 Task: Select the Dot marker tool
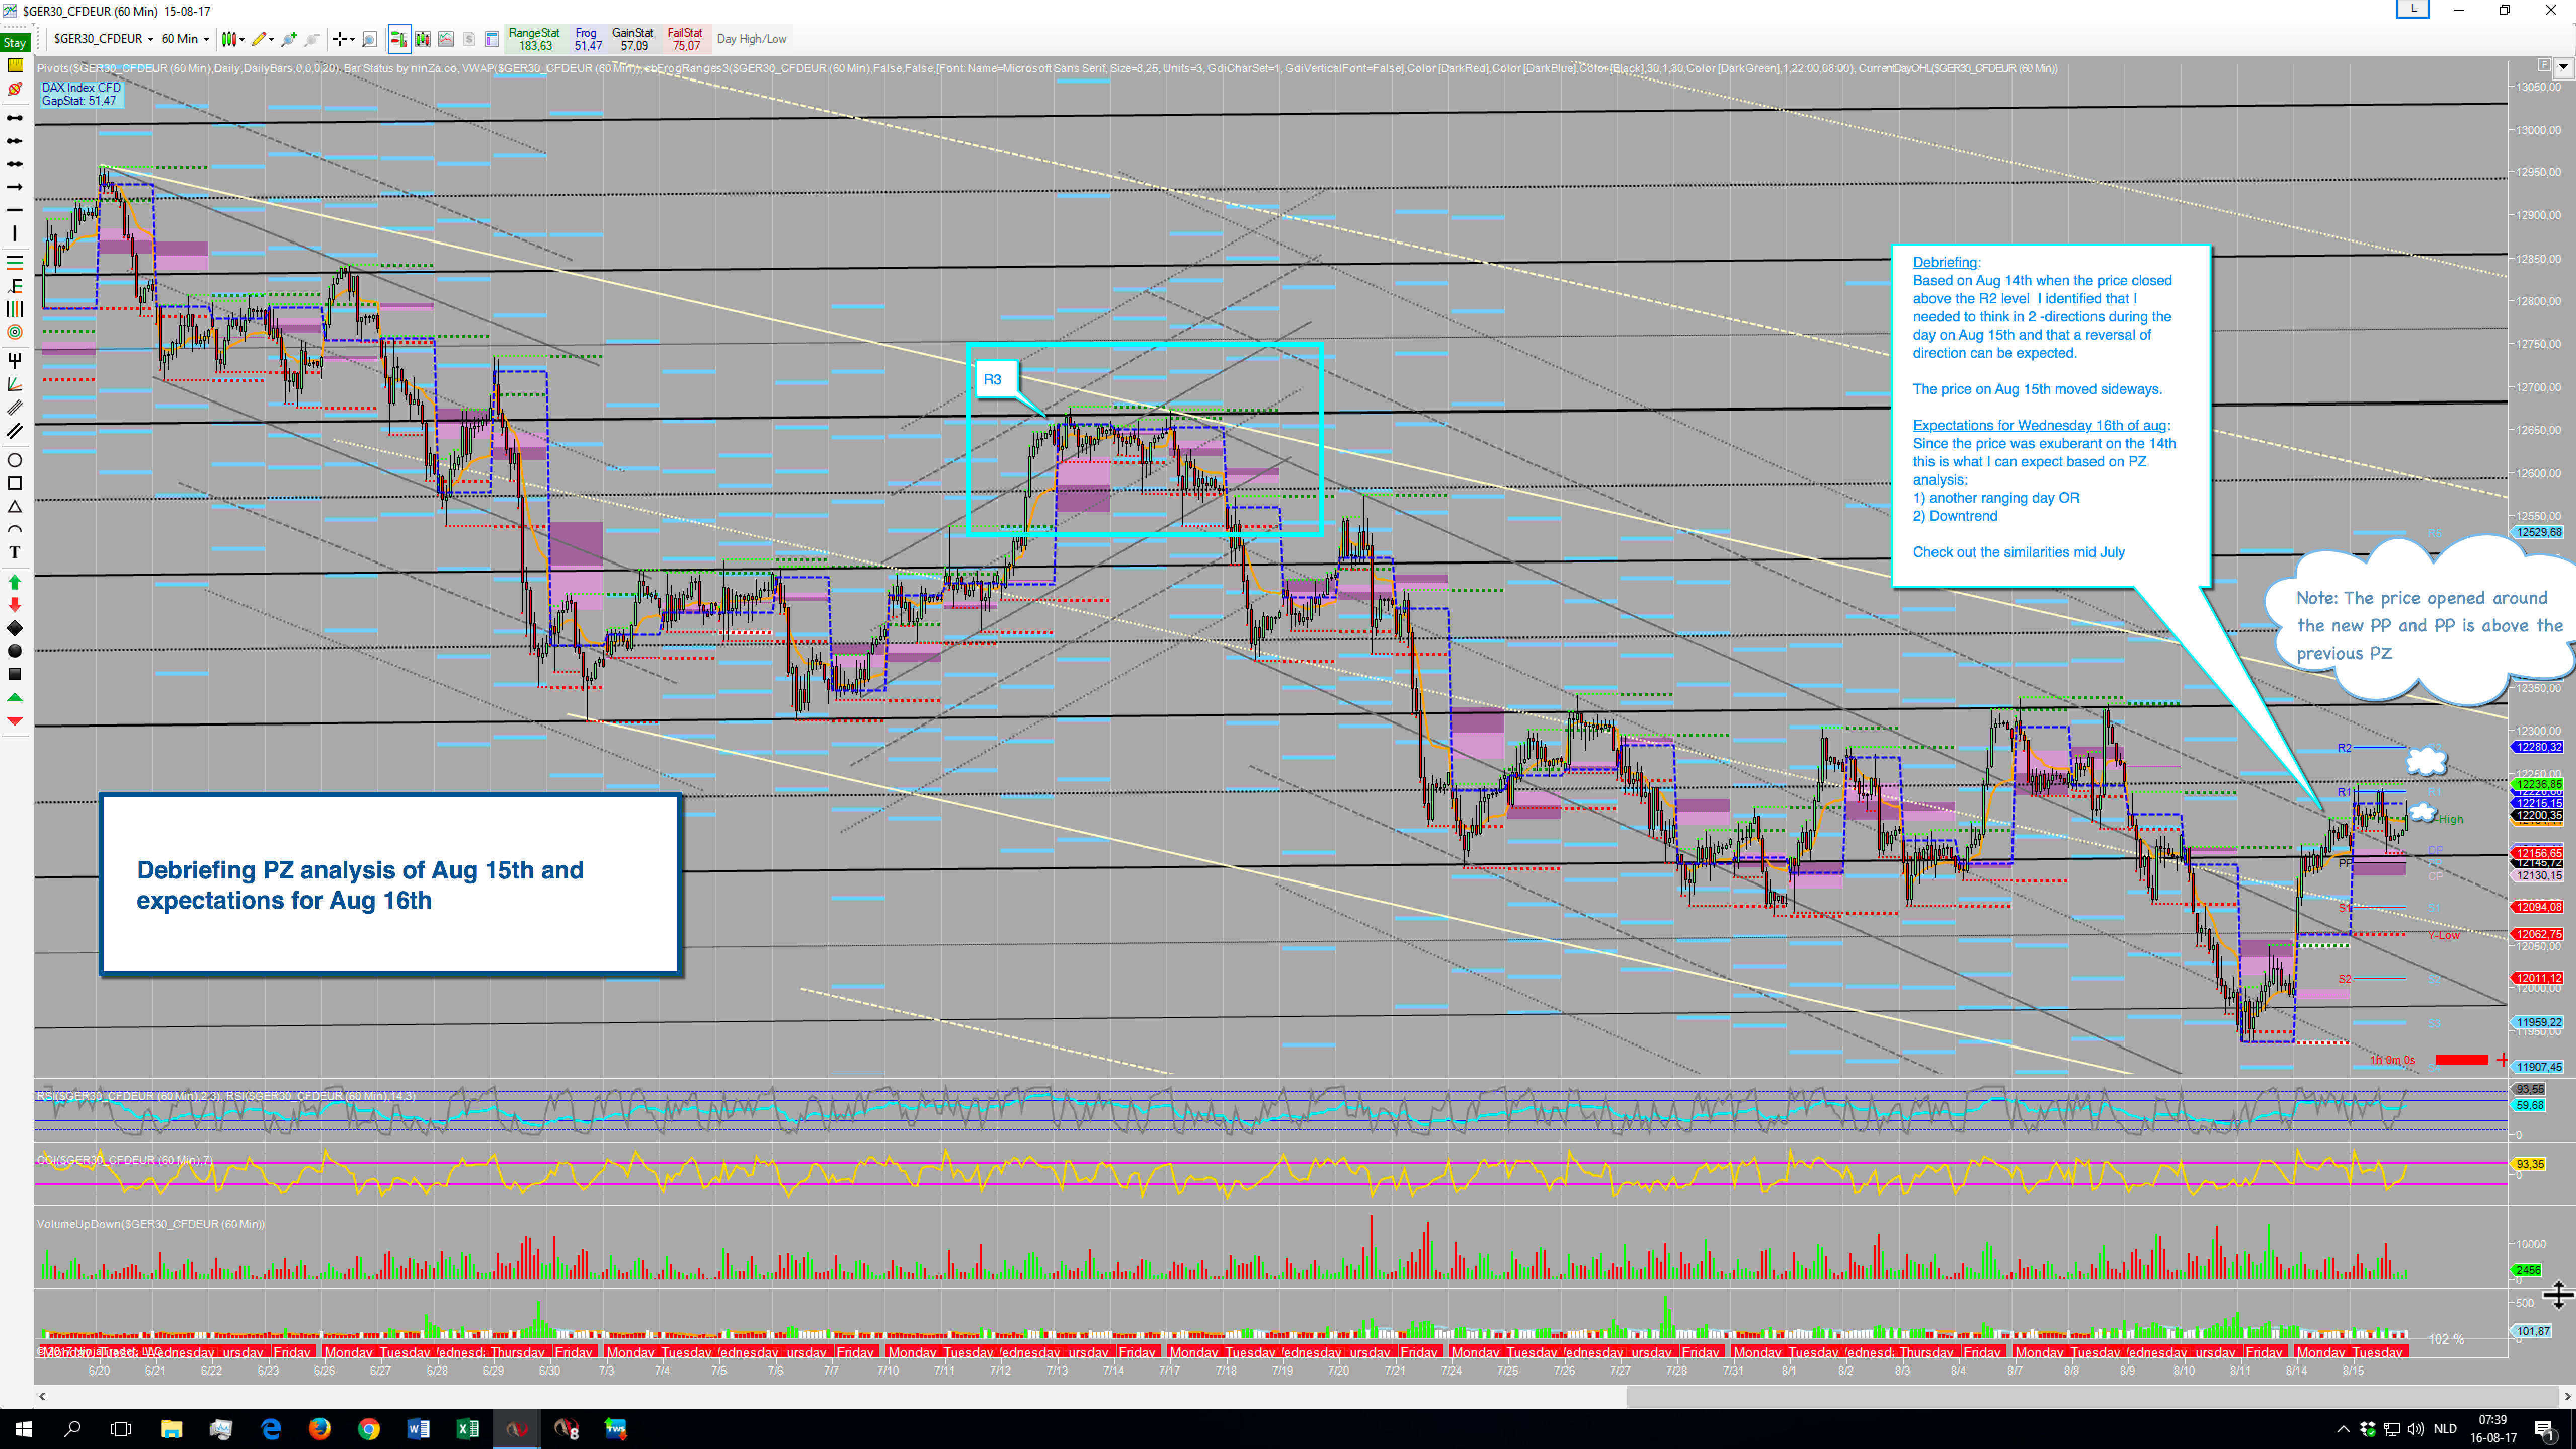(x=15, y=651)
